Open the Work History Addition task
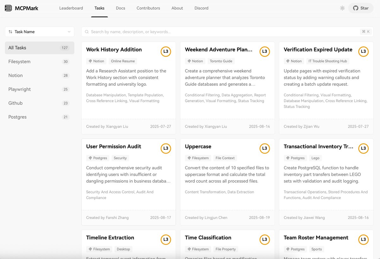Screen dimensions: 380x259 coord(114,50)
